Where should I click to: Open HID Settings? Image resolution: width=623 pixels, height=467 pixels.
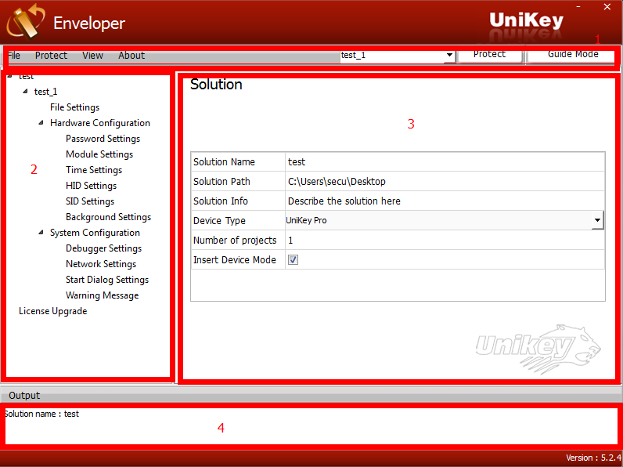coord(91,186)
